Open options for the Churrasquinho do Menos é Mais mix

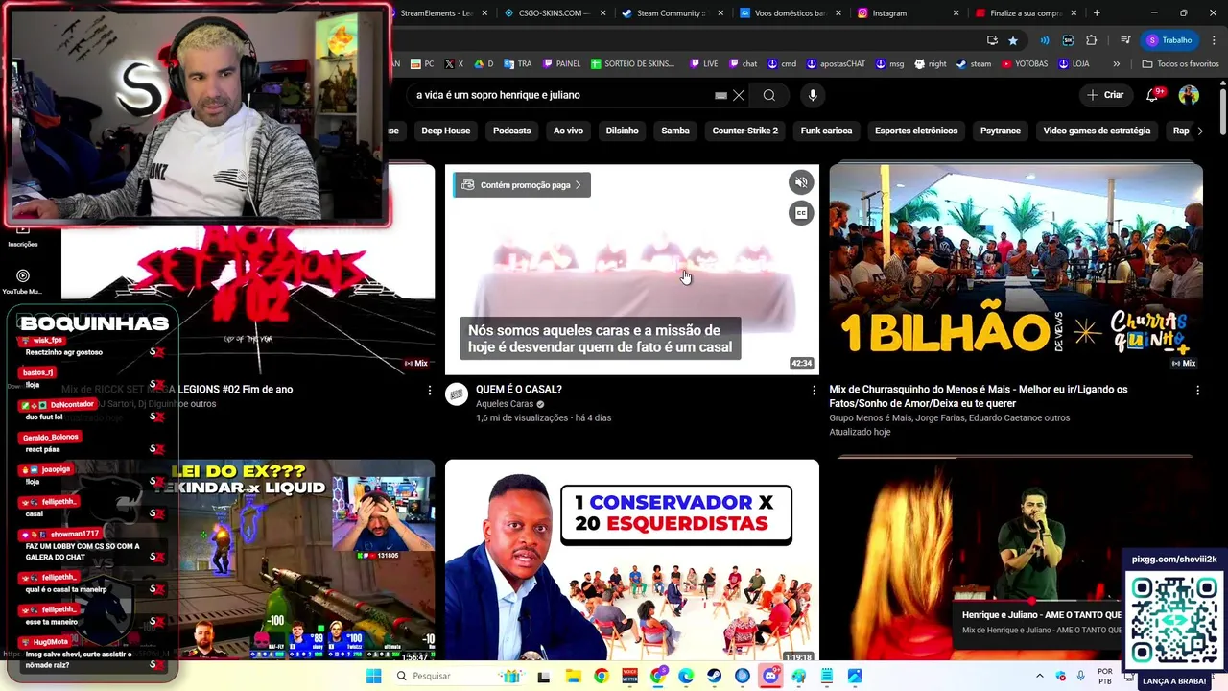[1197, 391]
